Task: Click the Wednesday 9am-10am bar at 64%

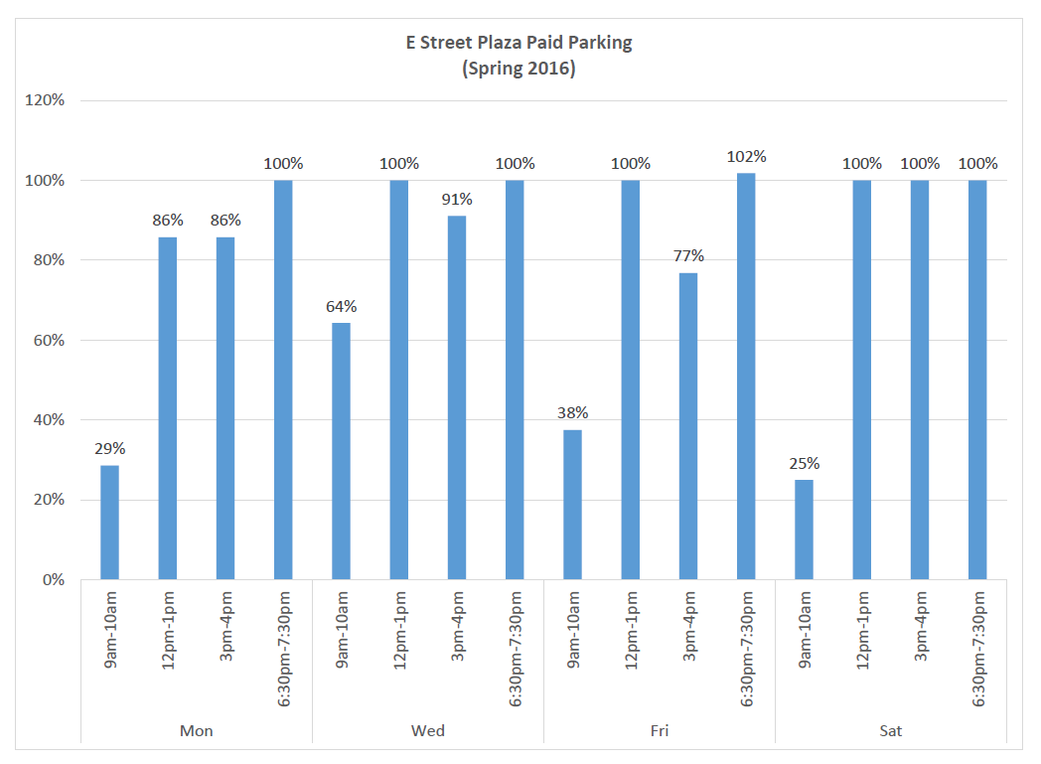Action: click(x=341, y=451)
